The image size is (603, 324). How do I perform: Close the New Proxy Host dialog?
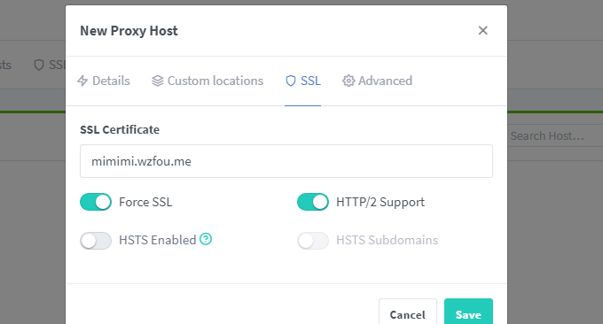tap(482, 30)
